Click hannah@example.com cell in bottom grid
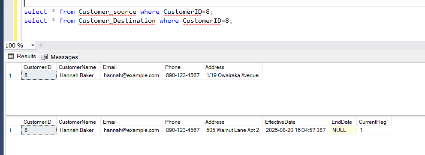 point(132,130)
